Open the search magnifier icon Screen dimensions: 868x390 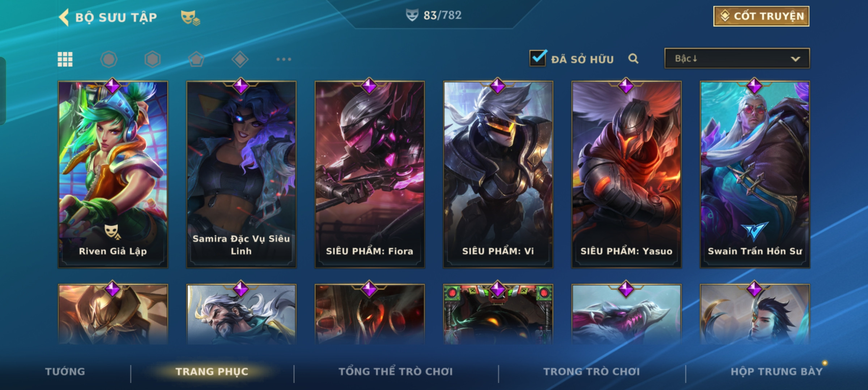[x=633, y=58]
